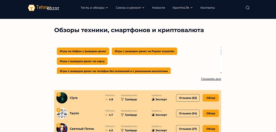Click the tag list scroll up arrow
276x132 pixels.
click(x=221, y=48)
